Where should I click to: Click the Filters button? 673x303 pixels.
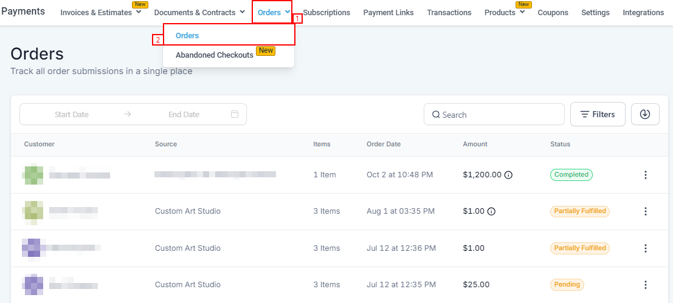(598, 114)
